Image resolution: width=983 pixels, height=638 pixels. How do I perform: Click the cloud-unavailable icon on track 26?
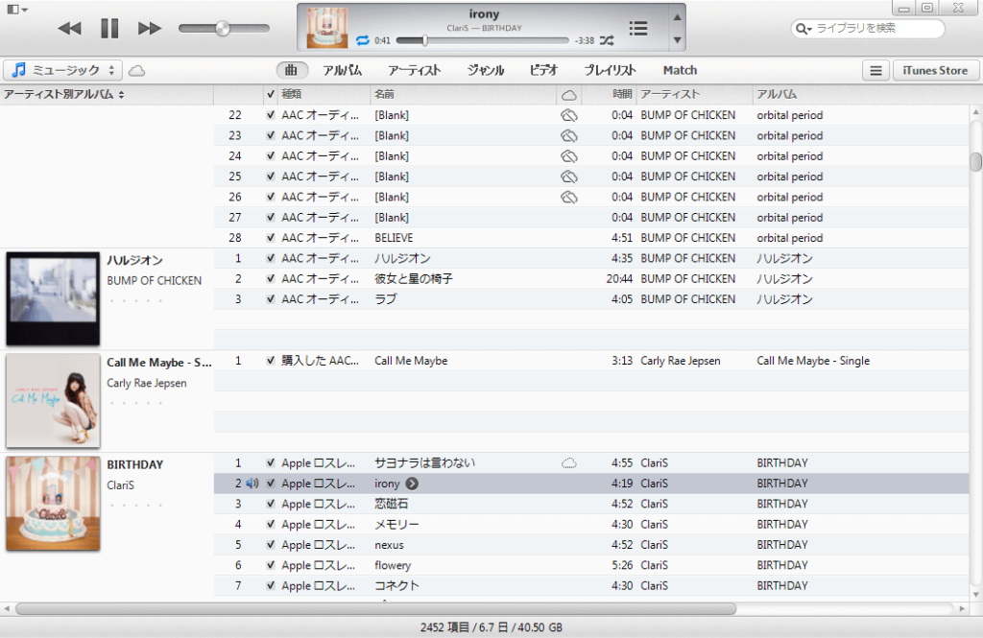(x=568, y=198)
